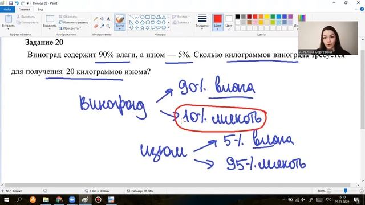
Task: Click the Save icon in title bar
Action: point(11,3)
